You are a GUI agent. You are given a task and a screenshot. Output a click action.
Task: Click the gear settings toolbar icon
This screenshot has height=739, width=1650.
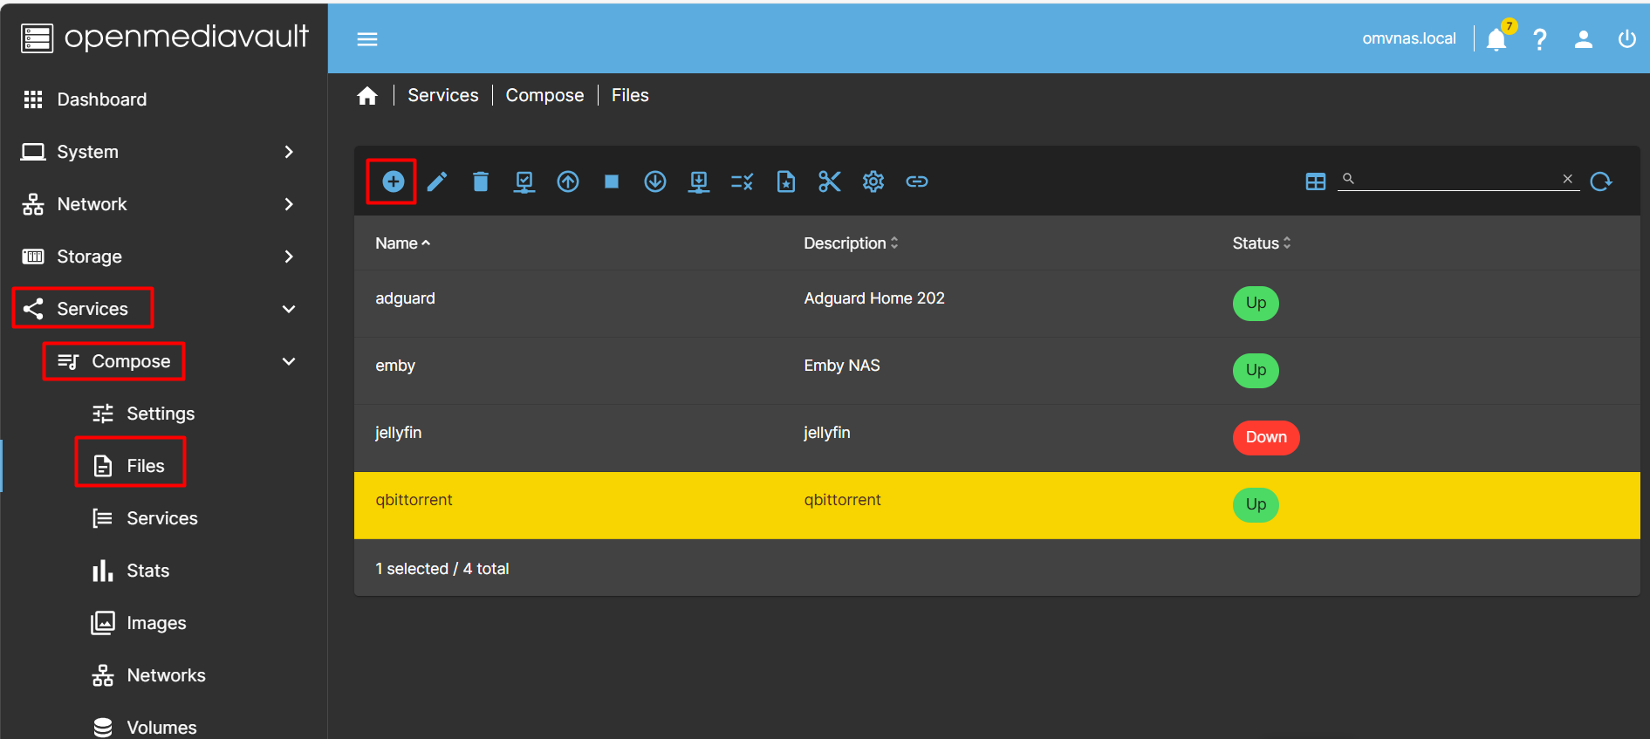tap(873, 181)
